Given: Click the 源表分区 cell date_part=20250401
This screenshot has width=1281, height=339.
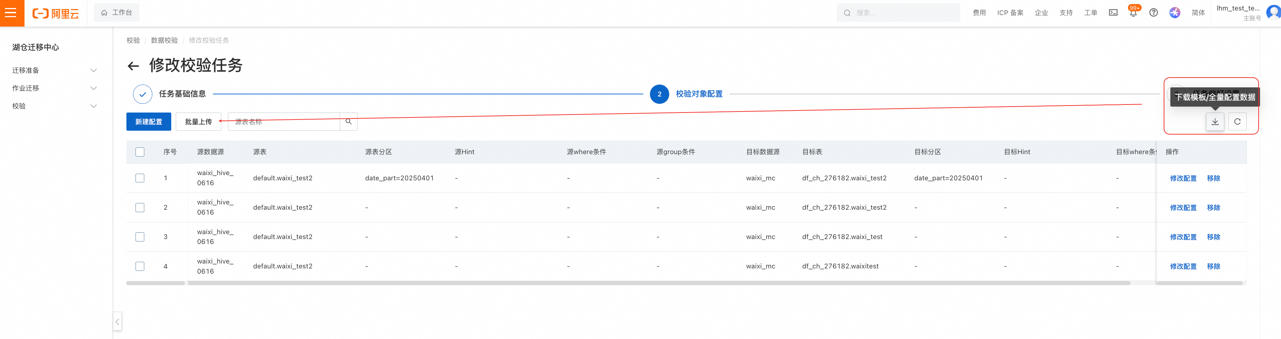Looking at the screenshot, I should [x=399, y=178].
